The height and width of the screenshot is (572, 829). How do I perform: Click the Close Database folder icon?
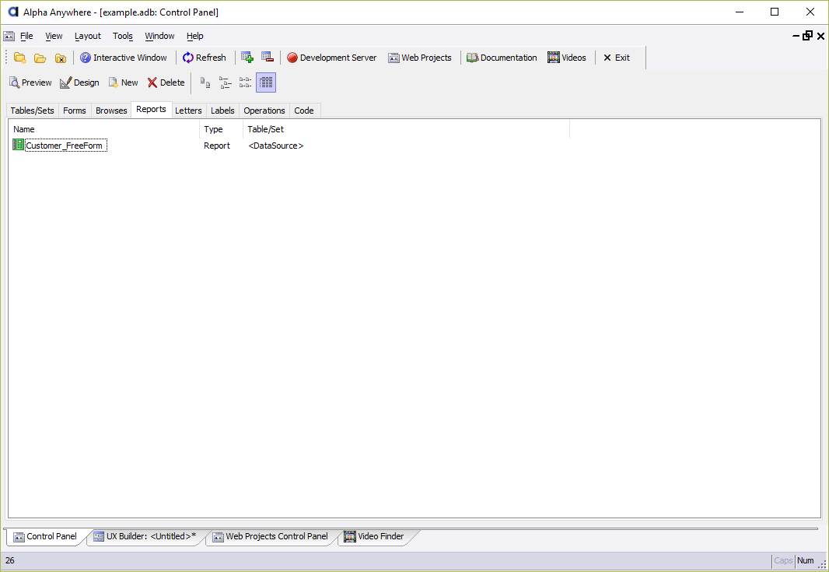pos(61,58)
